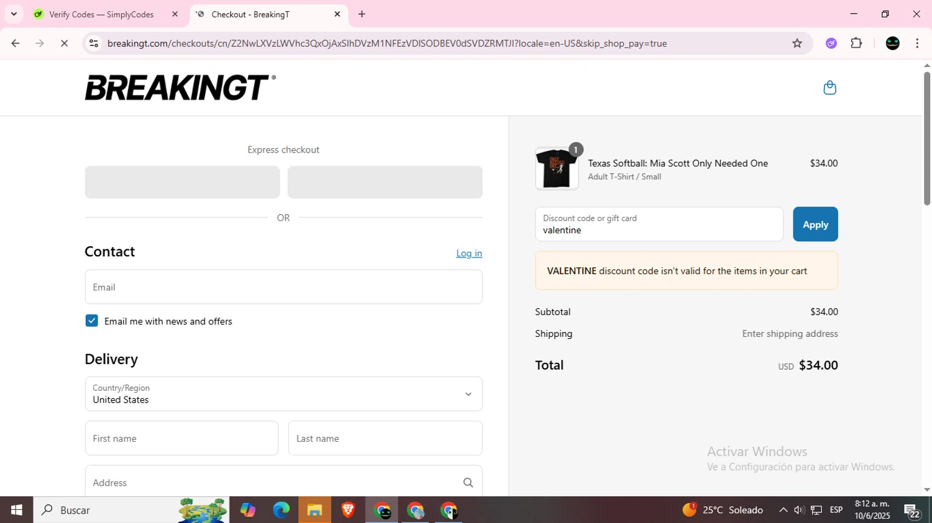Focus the Last name field
Viewport: 932px width, 523px height.
(x=385, y=438)
